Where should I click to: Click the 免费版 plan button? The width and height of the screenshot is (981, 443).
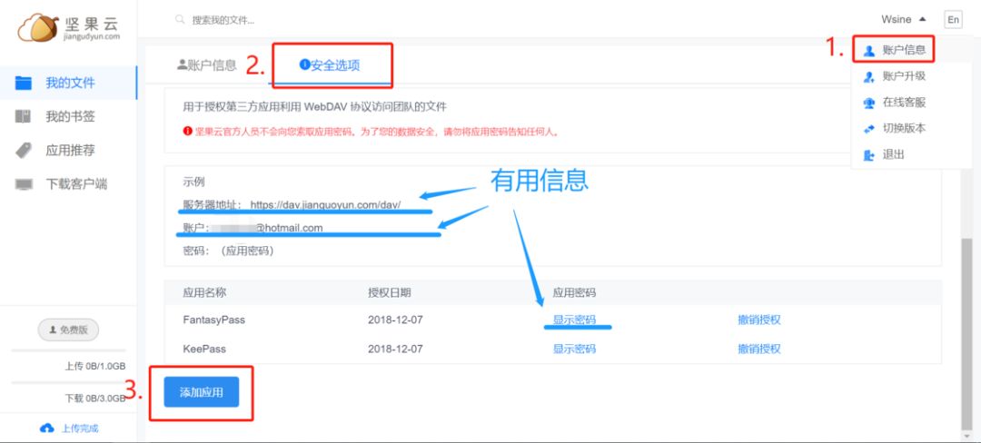click(x=69, y=330)
